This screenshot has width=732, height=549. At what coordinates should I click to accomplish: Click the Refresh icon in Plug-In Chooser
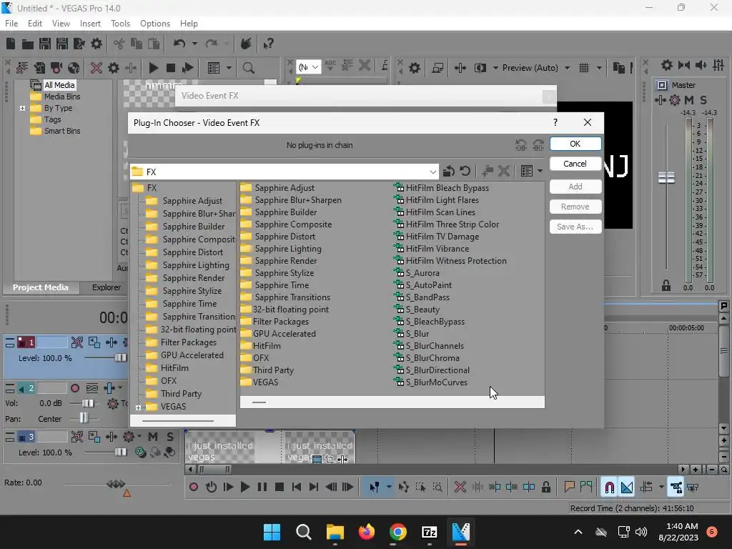coord(465,172)
